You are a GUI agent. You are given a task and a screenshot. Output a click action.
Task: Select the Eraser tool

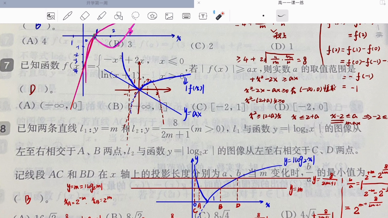[x=84, y=16]
